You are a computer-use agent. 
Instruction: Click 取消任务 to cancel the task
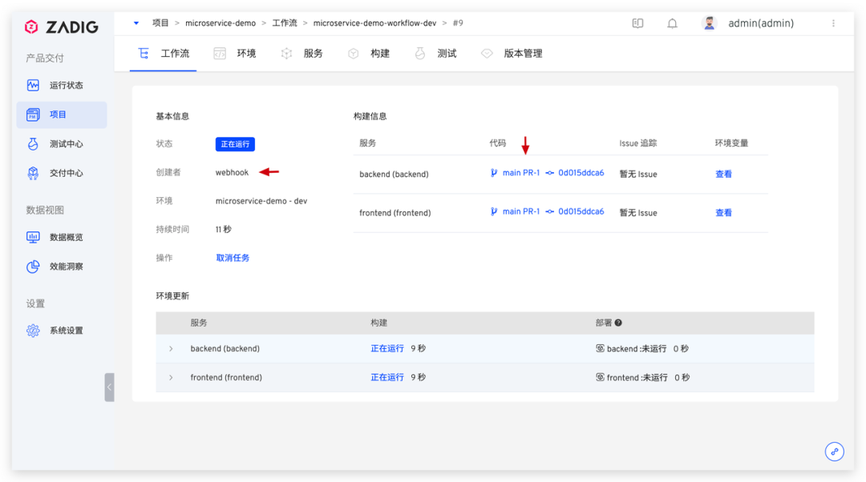tap(233, 258)
